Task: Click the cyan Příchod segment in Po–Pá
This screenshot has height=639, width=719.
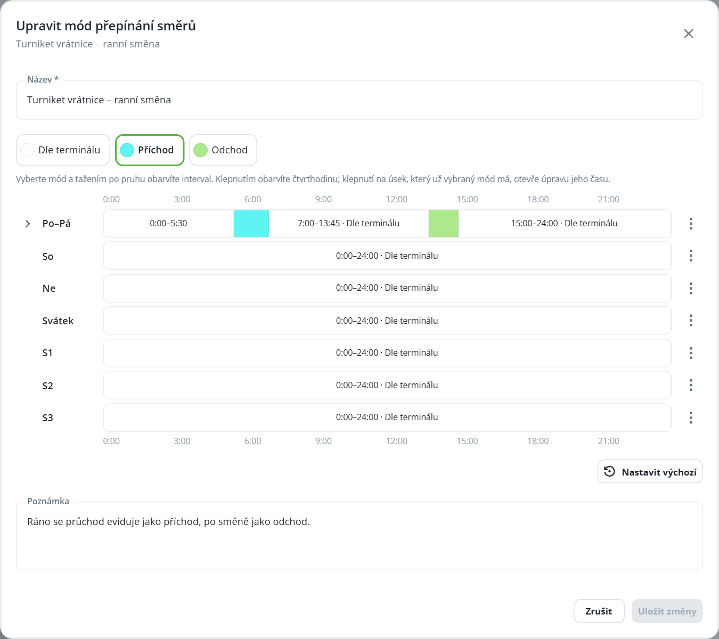Action: [251, 224]
